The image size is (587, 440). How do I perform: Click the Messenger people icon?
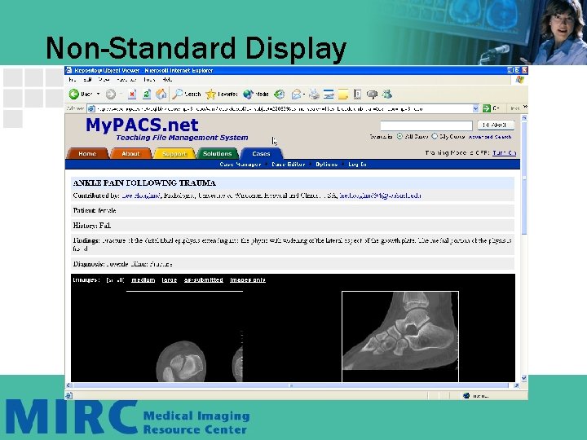386,95
